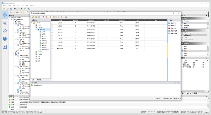
Task: Click the red delete-beat entry in dialog tool panel
Action: click(172, 28)
